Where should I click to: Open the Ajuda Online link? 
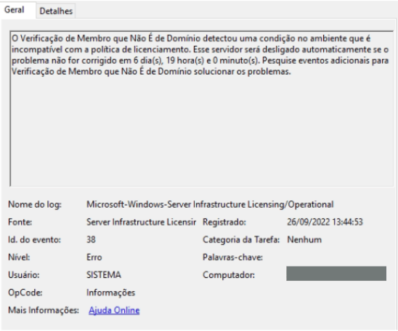pyautogui.click(x=114, y=310)
